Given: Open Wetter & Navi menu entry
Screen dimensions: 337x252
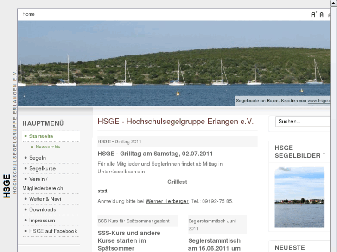Looking at the screenshot, I should tap(45, 199).
